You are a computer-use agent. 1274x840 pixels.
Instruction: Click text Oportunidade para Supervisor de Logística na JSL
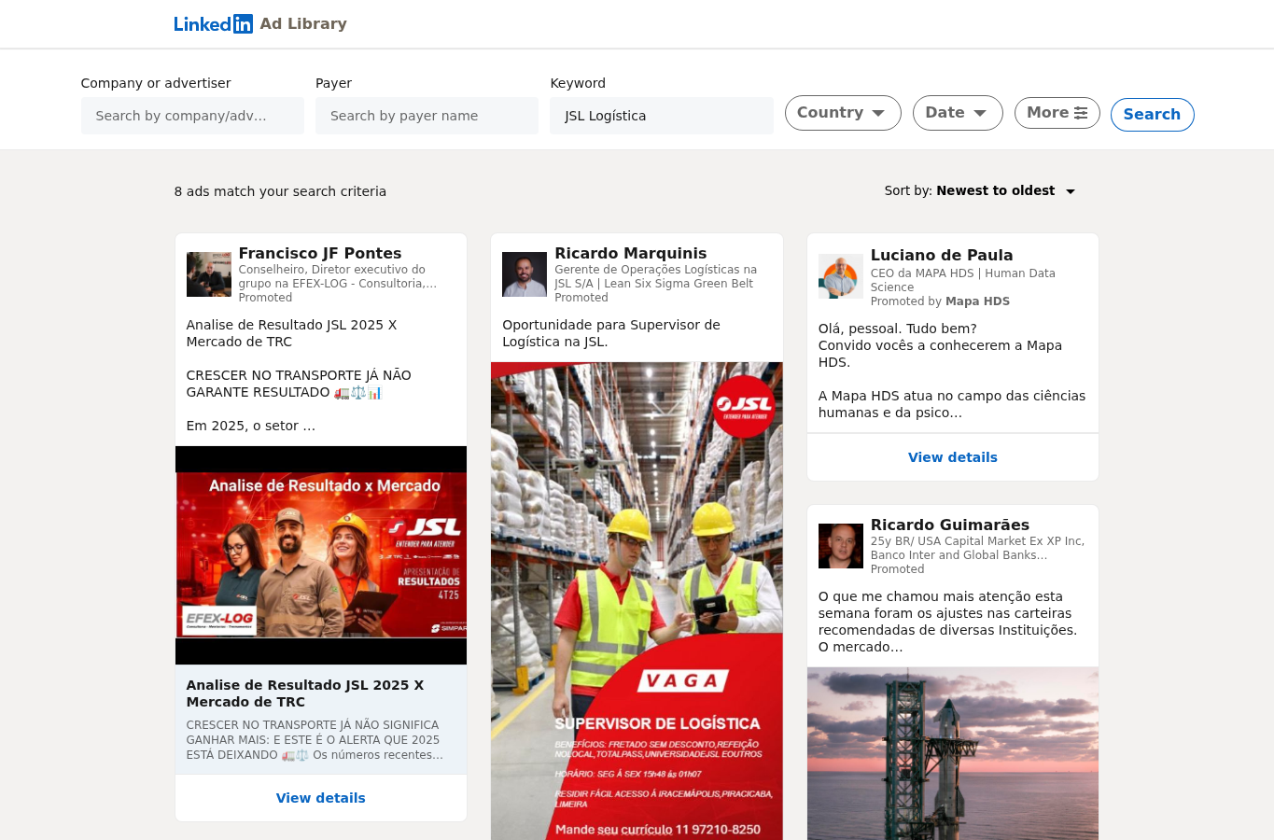[x=611, y=333]
